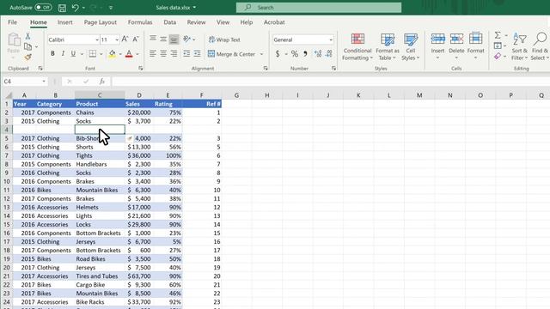550x309 pixels.
Task: Set Bottom Align vertical alignment
Action: pos(174,39)
